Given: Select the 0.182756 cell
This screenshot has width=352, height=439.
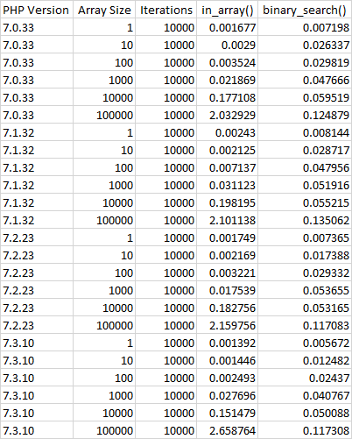Looking at the screenshot, I should pyautogui.click(x=228, y=308).
